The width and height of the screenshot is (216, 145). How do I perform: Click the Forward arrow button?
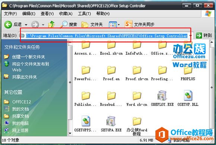35,25
